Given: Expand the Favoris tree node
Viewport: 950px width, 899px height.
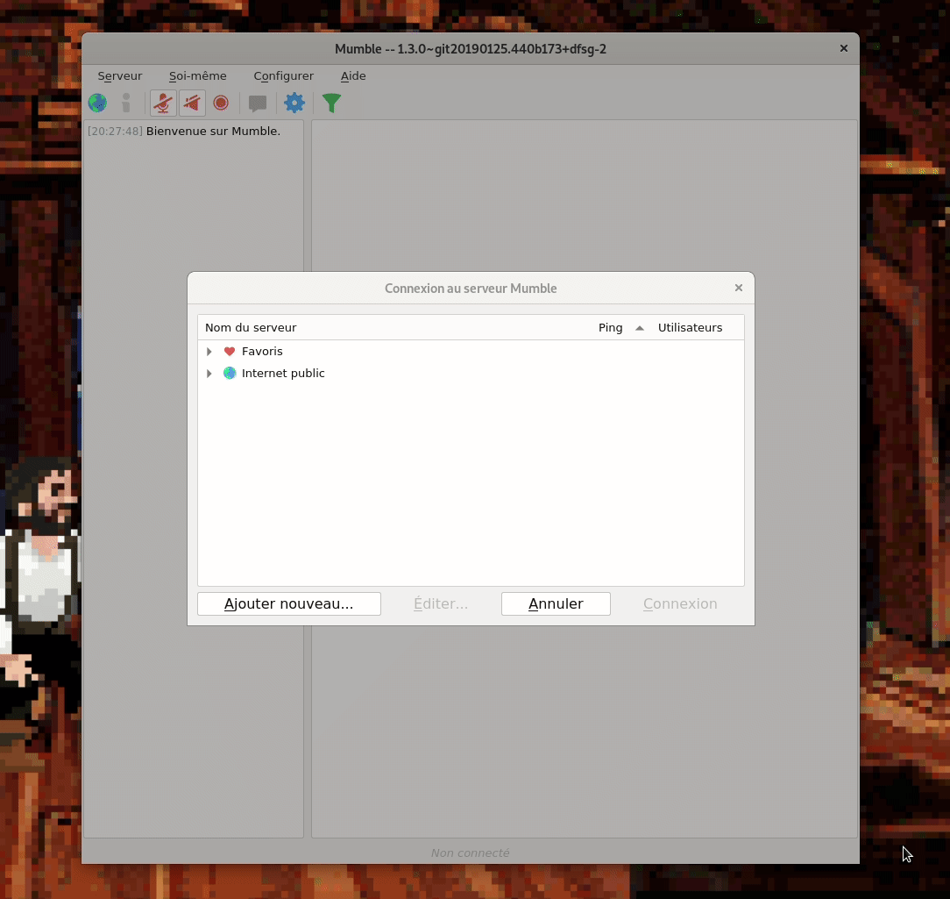Looking at the screenshot, I should tap(209, 352).
